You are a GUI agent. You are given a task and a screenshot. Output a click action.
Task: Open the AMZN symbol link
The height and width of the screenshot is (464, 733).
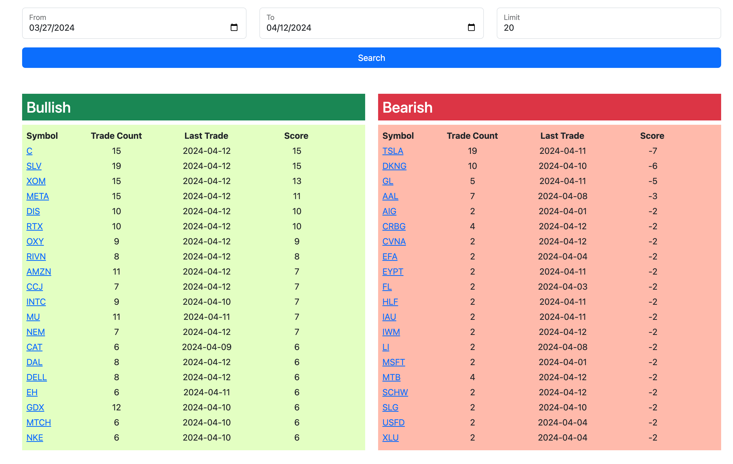[x=39, y=272]
